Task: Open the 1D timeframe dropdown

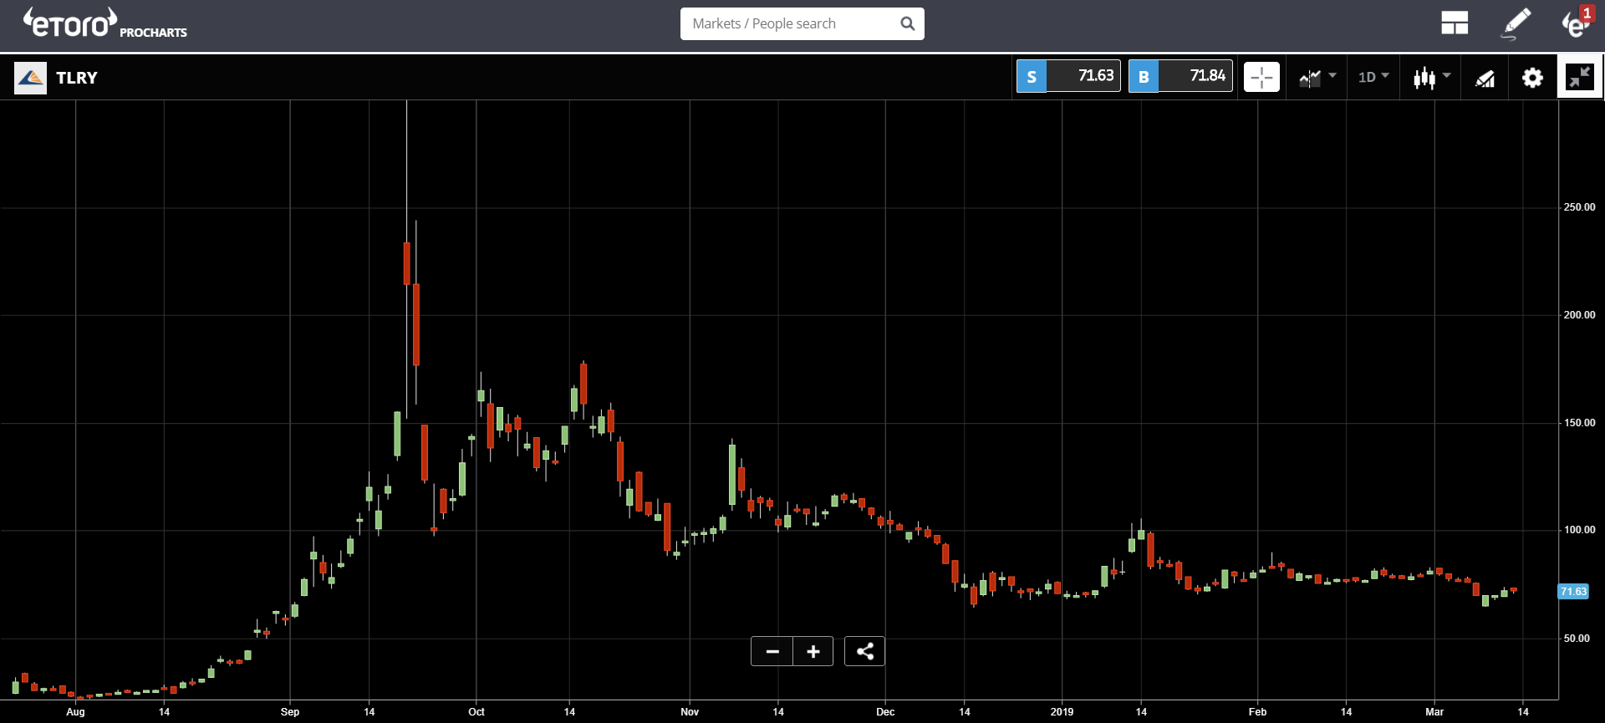Action: pyautogui.click(x=1373, y=77)
